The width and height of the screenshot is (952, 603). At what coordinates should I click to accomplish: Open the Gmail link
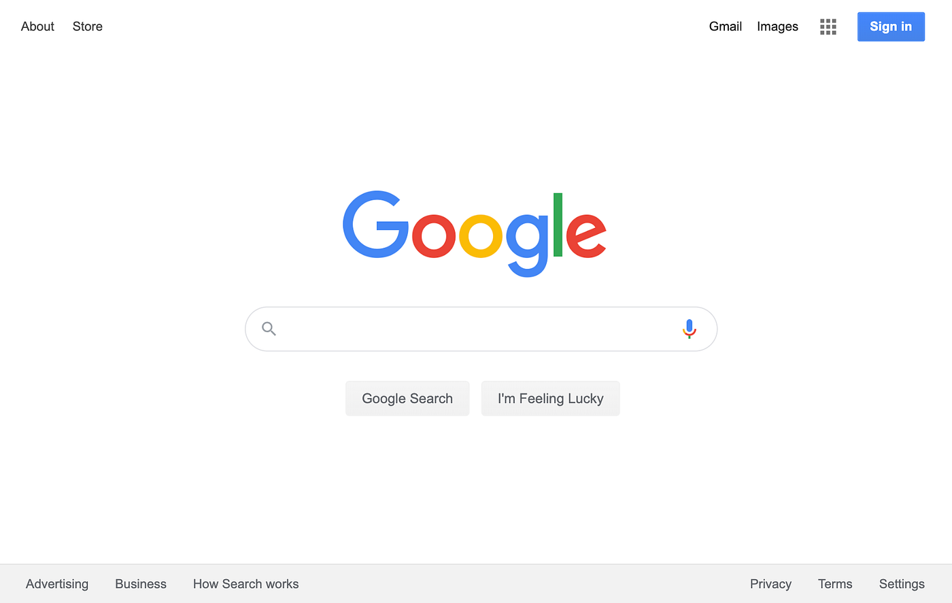pyautogui.click(x=726, y=27)
